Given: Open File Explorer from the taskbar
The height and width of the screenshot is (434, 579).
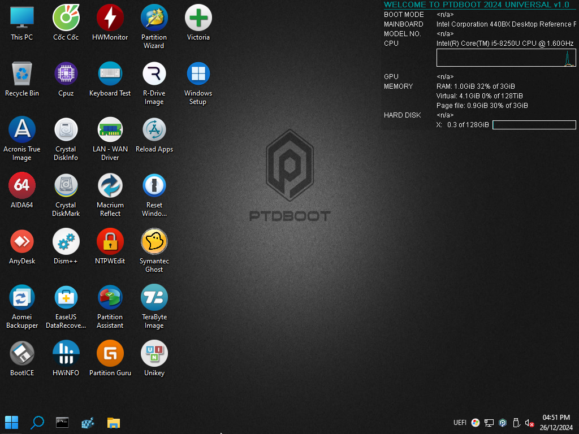Looking at the screenshot, I should coord(113,423).
